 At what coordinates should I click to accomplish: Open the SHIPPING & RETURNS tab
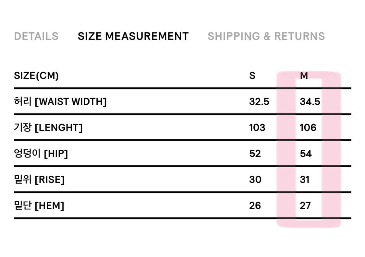(x=266, y=36)
